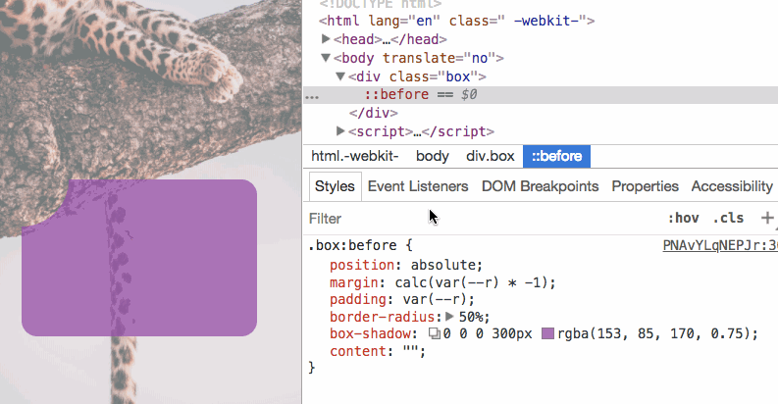Open the Accessibility tab
Image resolution: width=778 pixels, height=404 pixels.
click(732, 186)
